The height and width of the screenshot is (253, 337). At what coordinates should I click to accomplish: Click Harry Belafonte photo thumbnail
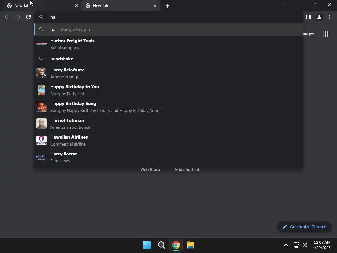(41, 73)
